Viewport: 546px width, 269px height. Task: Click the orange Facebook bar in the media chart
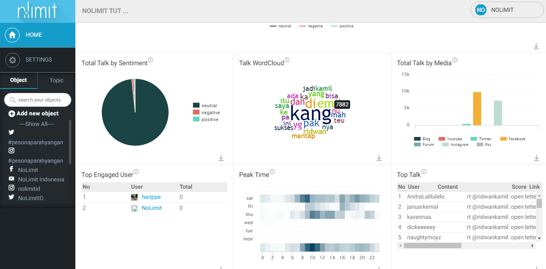click(x=477, y=109)
